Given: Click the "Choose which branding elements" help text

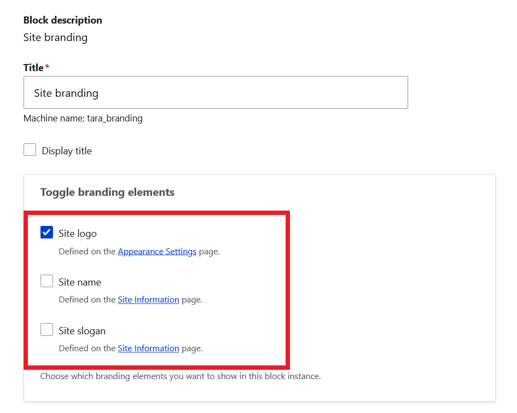Looking at the screenshot, I should coord(180,376).
